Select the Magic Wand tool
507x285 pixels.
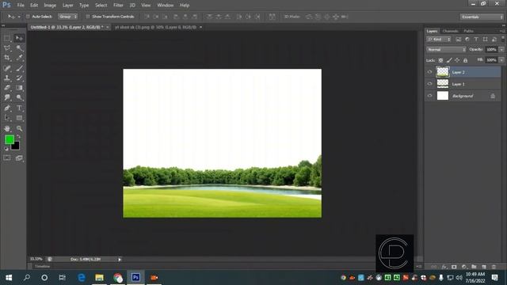pyautogui.click(x=19, y=48)
